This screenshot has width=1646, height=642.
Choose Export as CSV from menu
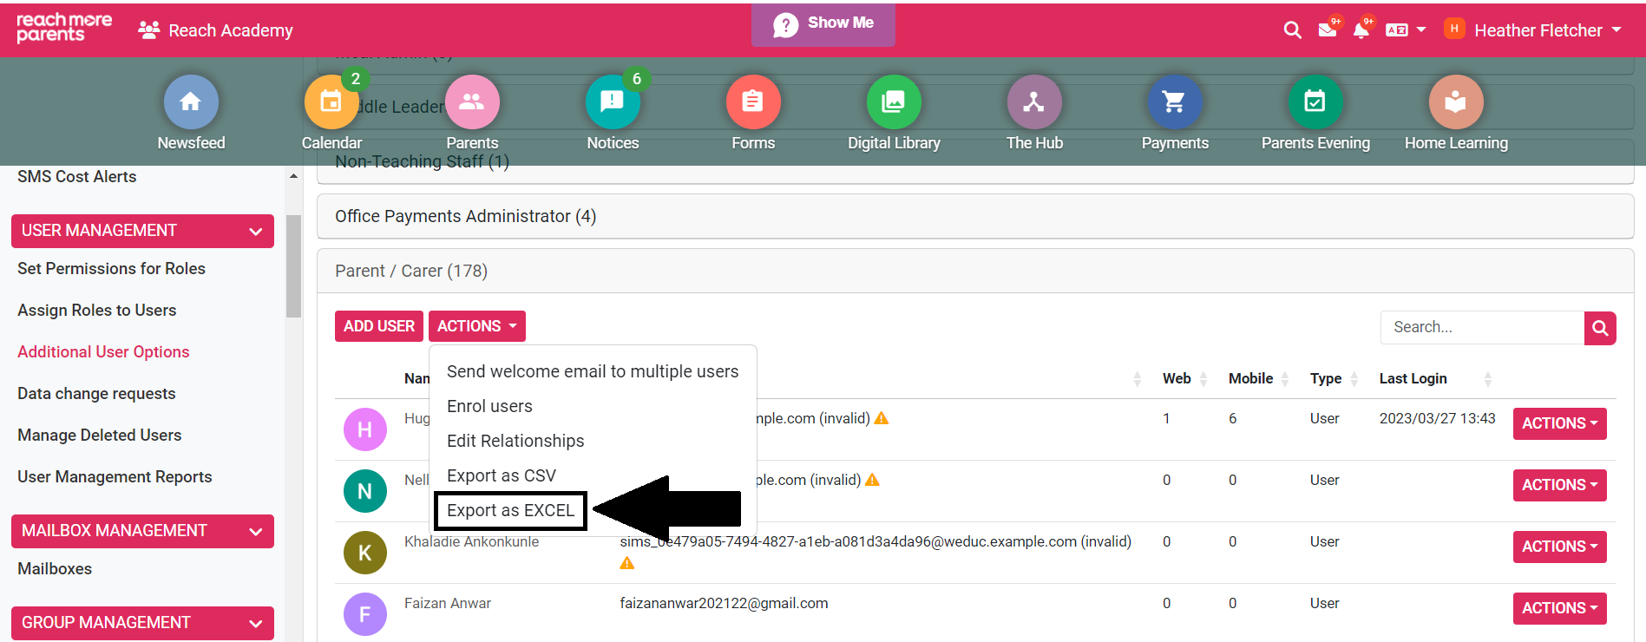click(x=501, y=475)
